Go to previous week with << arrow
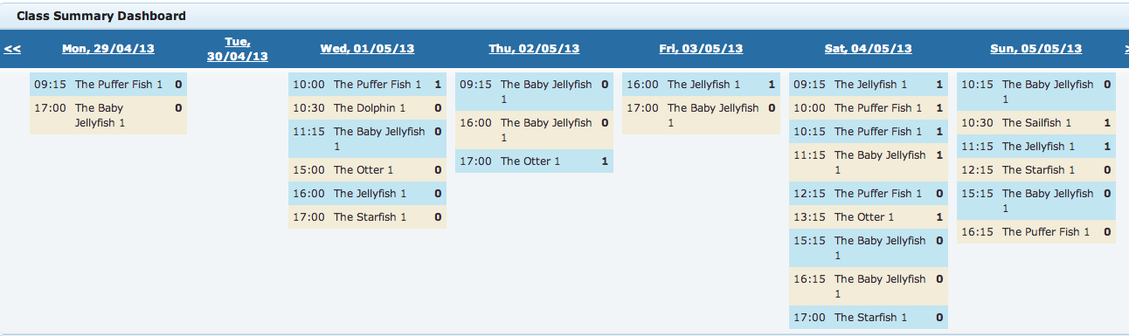The width and height of the screenshot is (1129, 336). pos(12,49)
